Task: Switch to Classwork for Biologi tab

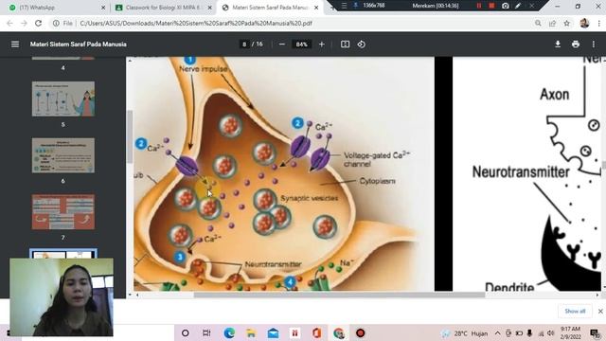Action: coord(164,8)
